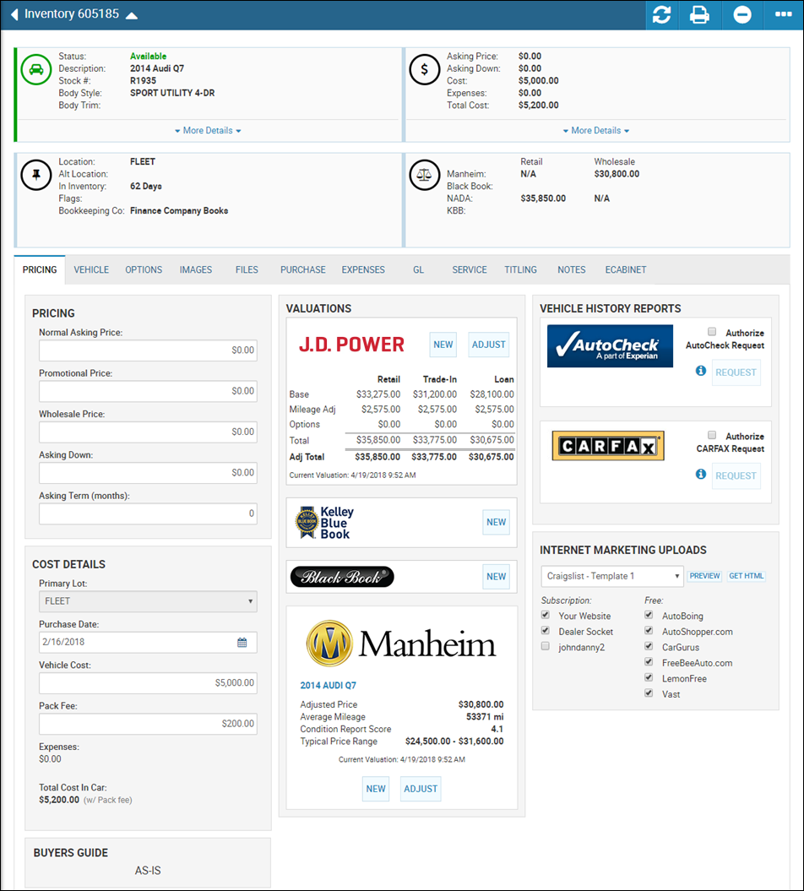The image size is (804, 891).
Task: Uncheck FreeBeeAuto.com free upload
Action: click(x=649, y=662)
